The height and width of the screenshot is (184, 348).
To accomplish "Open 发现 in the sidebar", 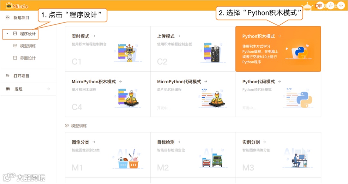I will tap(18, 89).
